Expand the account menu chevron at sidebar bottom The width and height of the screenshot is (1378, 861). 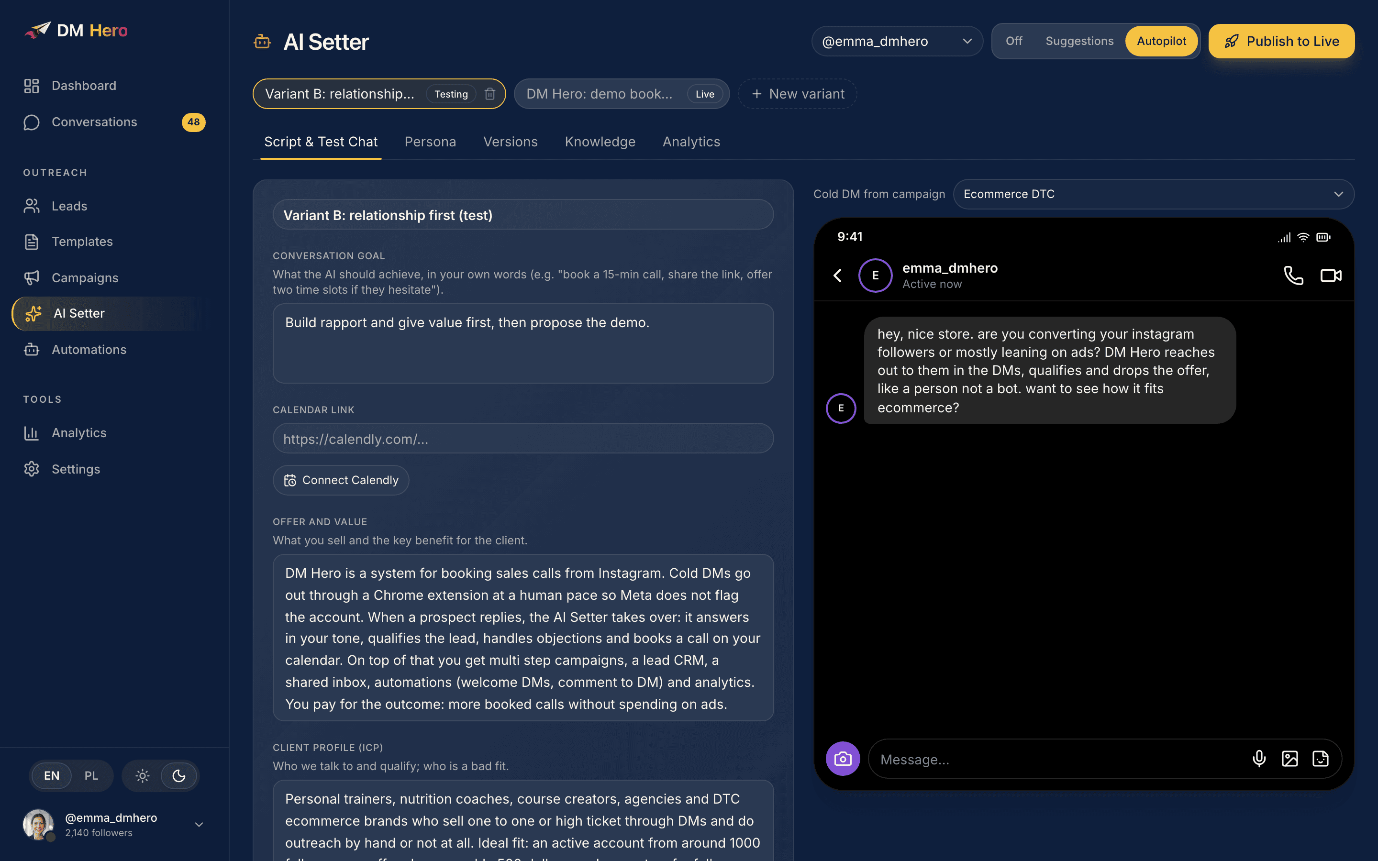[199, 825]
